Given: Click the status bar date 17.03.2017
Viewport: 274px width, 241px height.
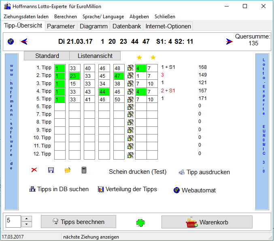Looking at the screenshot, I should [13, 237].
